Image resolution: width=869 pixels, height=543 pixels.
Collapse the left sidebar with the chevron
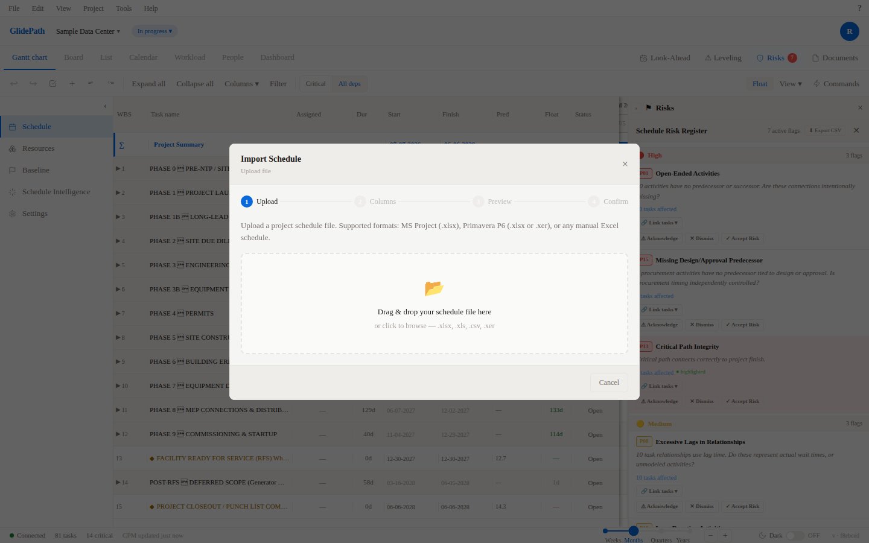[x=105, y=106]
